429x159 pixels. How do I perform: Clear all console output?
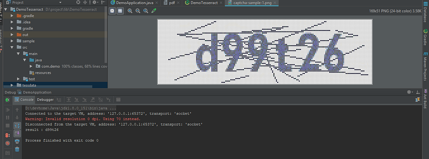pyautogui.click(x=17, y=149)
